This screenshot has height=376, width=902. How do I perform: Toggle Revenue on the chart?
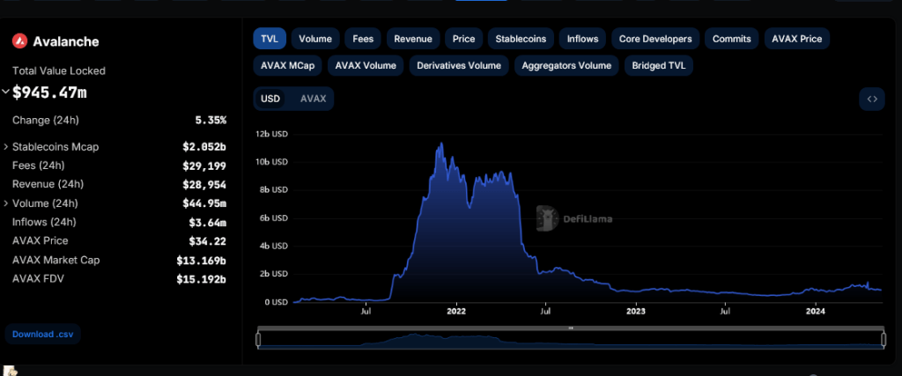(x=412, y=39)
